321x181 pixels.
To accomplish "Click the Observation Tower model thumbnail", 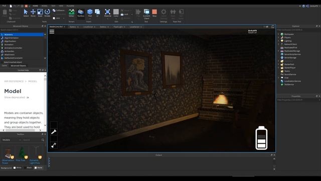I will click(x=8, y=153).
